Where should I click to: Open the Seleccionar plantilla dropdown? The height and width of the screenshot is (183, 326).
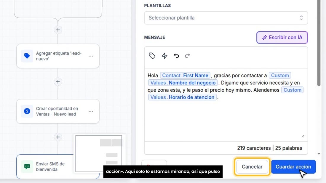tap(226, 18)
